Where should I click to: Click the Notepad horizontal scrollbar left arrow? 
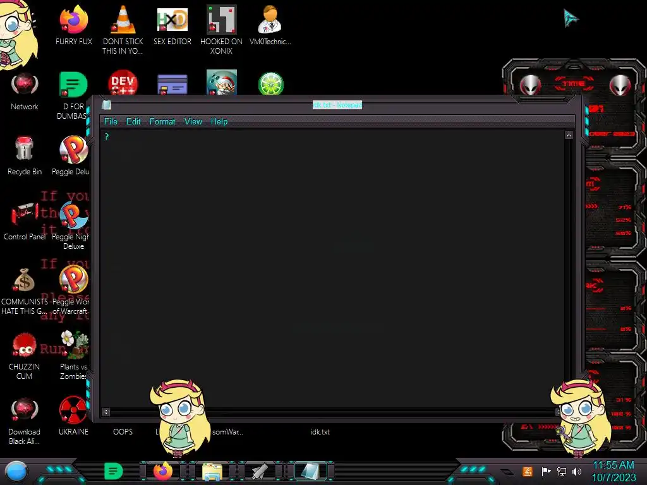click(106, 412)
